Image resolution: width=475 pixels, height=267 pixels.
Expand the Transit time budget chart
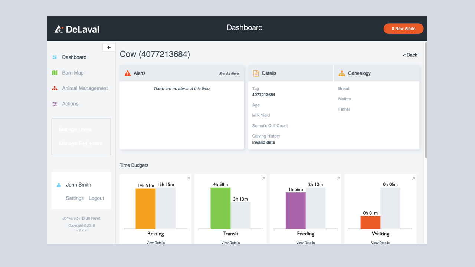coord(263,178)
